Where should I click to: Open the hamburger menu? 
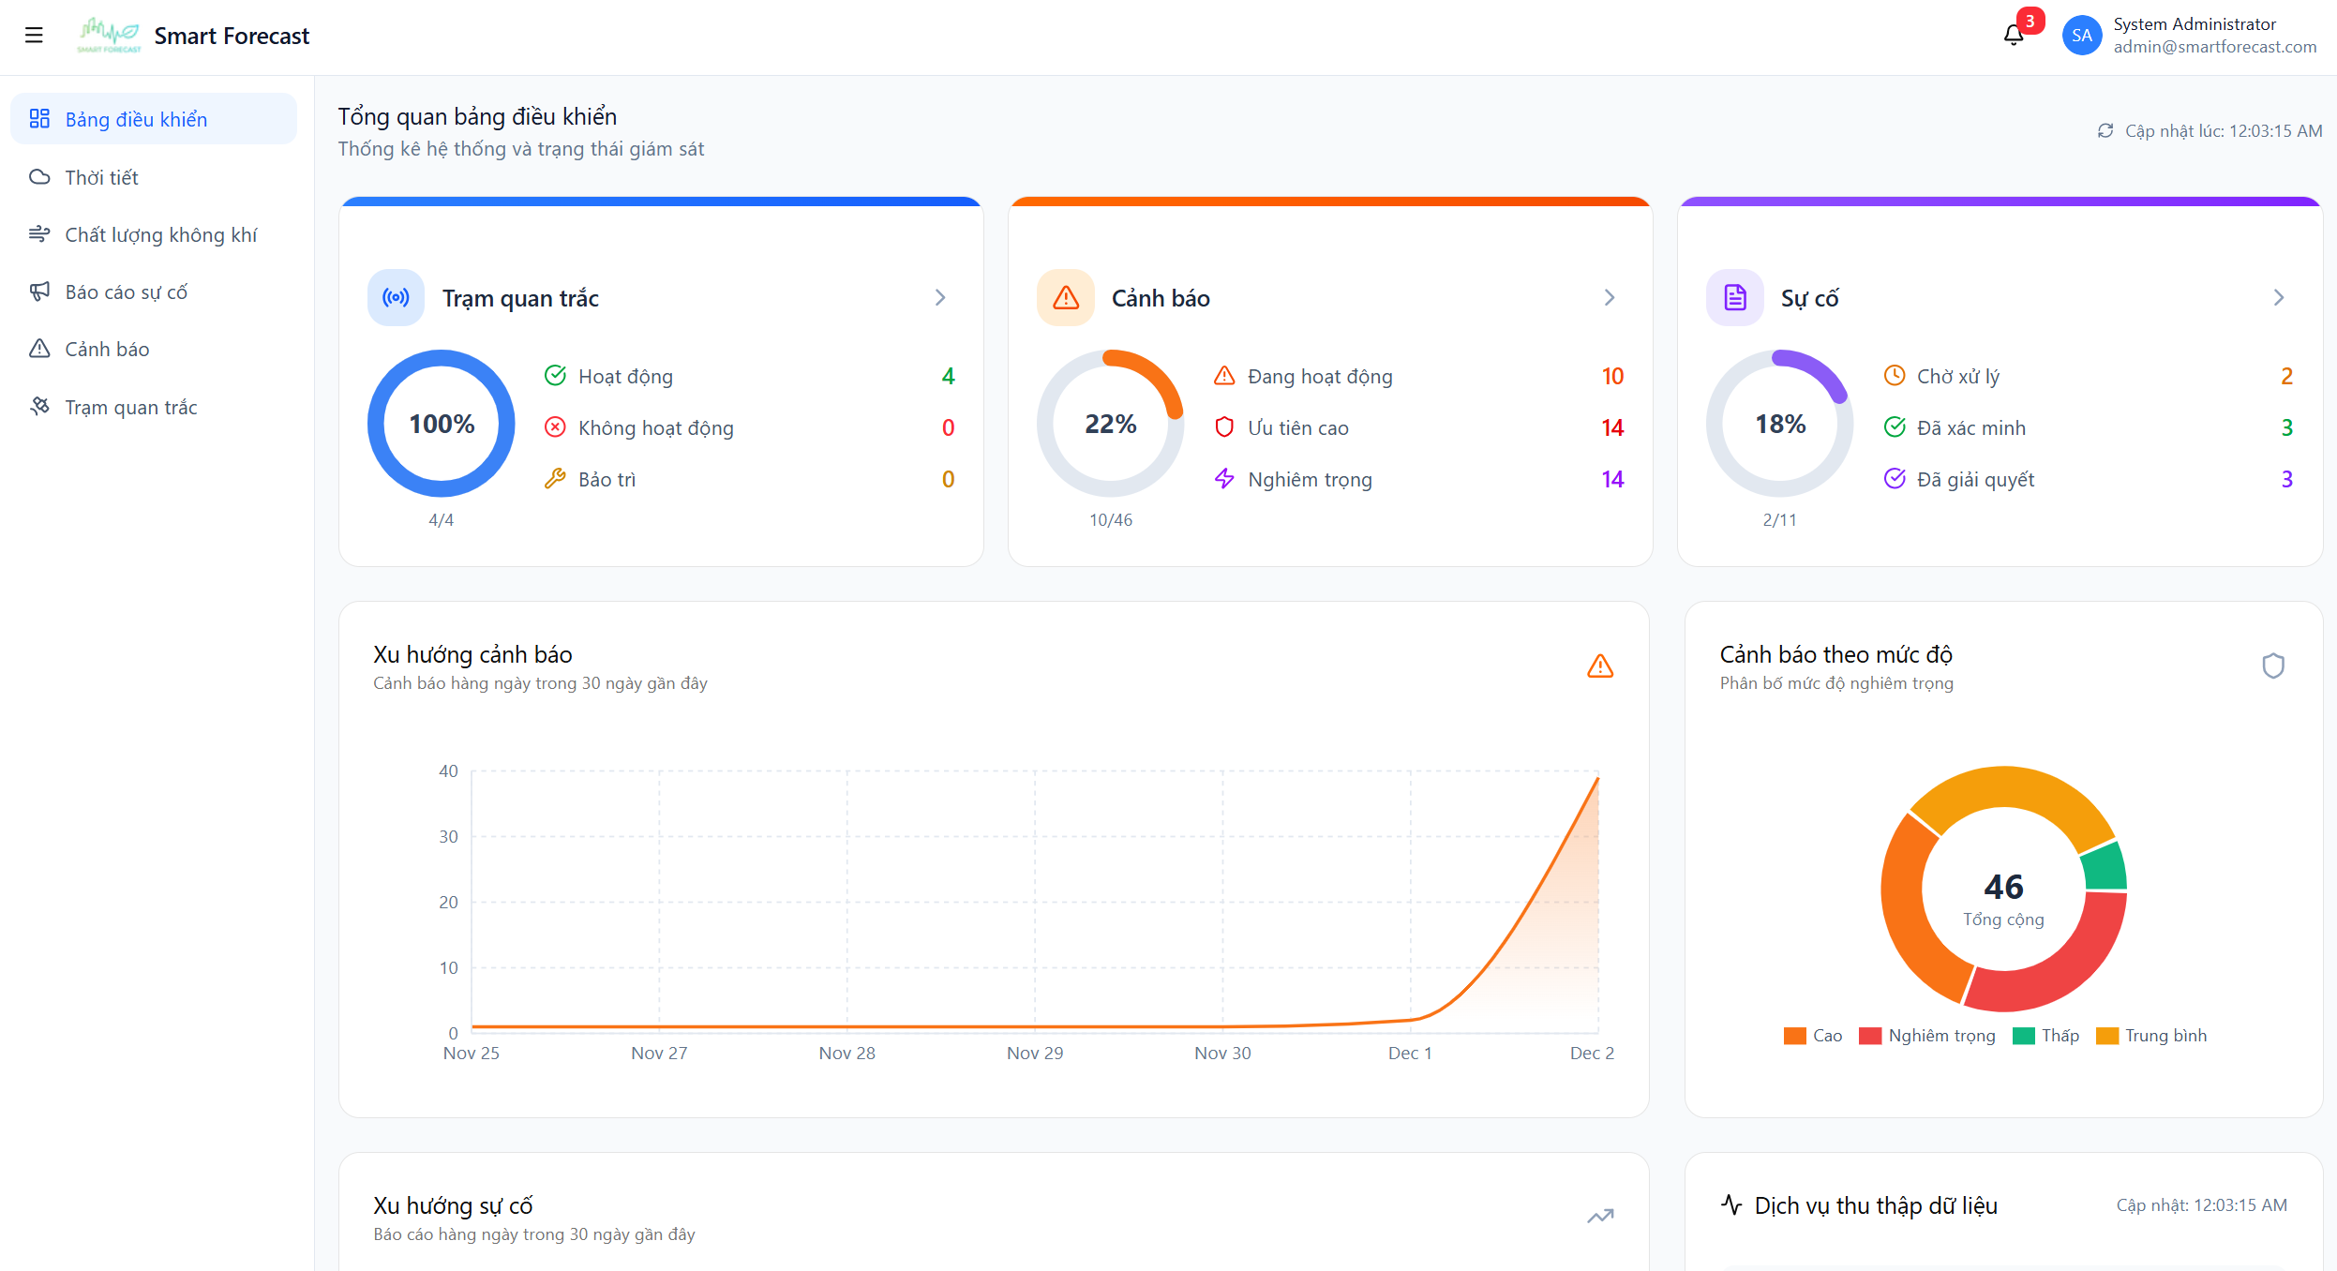point(35,35)
